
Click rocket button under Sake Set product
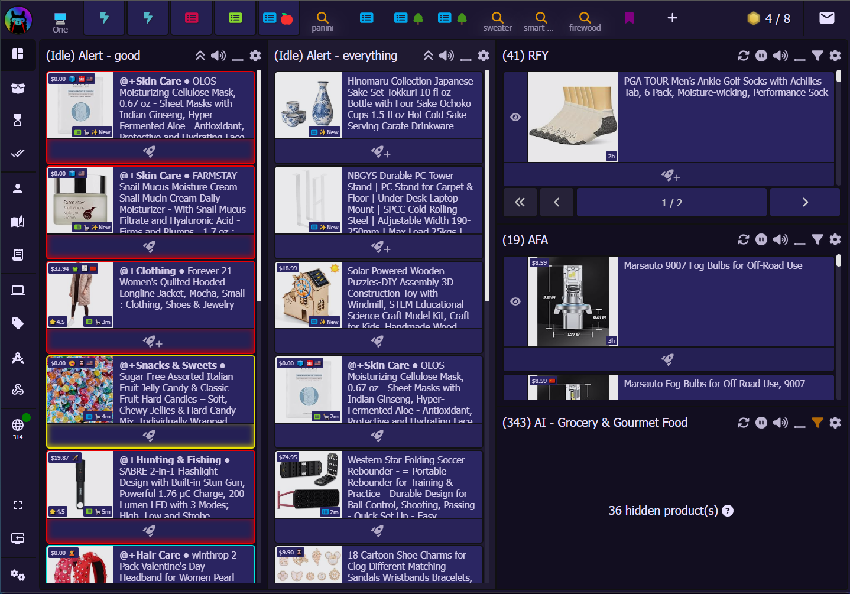[x=379, y=152]
